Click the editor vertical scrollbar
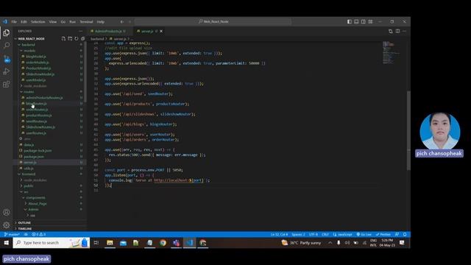This screenshot has width=471, height=265. click(x=408, y=131)
